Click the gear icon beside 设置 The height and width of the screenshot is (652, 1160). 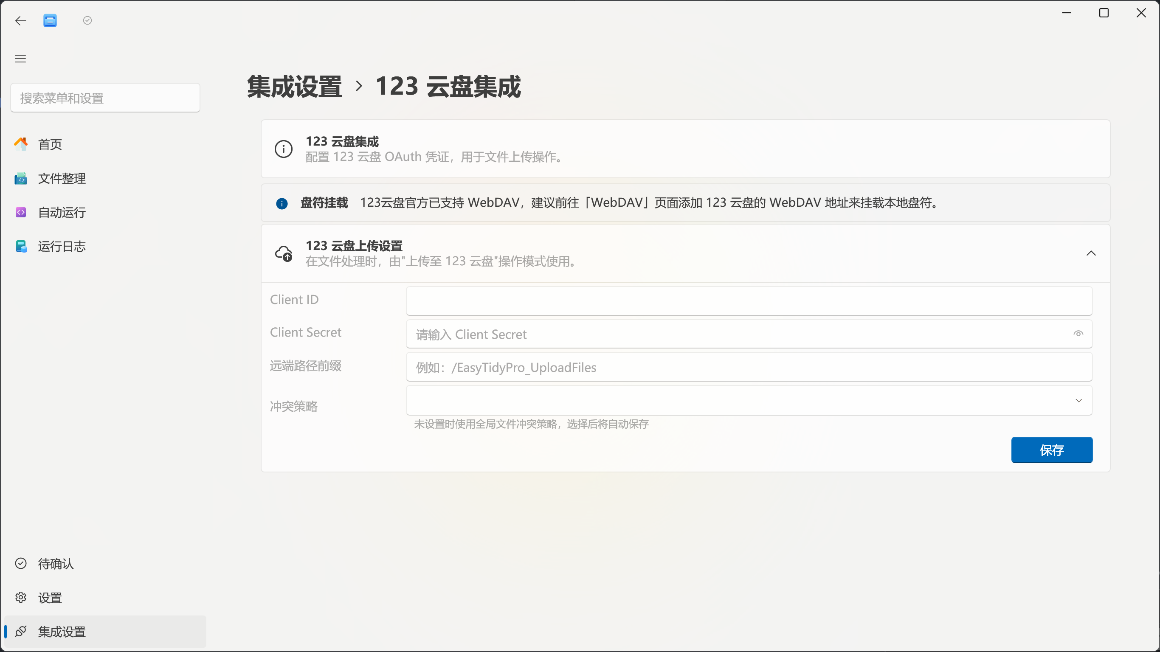point(21,598)
